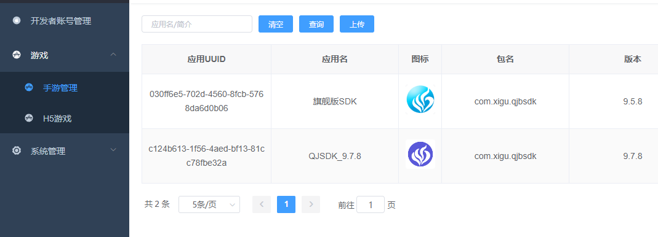Click the 上传 button

pyautogui.click(x=356, y=24)
